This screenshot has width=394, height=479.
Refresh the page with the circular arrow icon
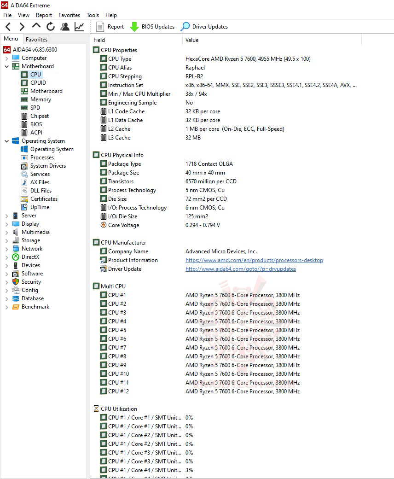point(51,27)
